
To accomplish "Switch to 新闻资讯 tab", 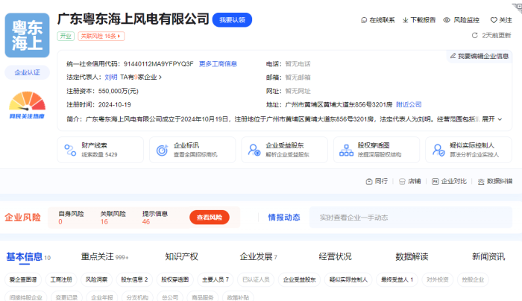I will click(488, 257).
